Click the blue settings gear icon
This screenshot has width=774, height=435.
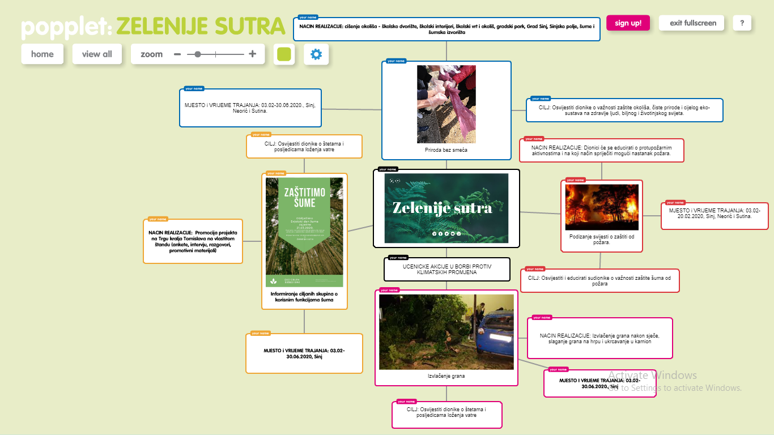tap(316, 54)
